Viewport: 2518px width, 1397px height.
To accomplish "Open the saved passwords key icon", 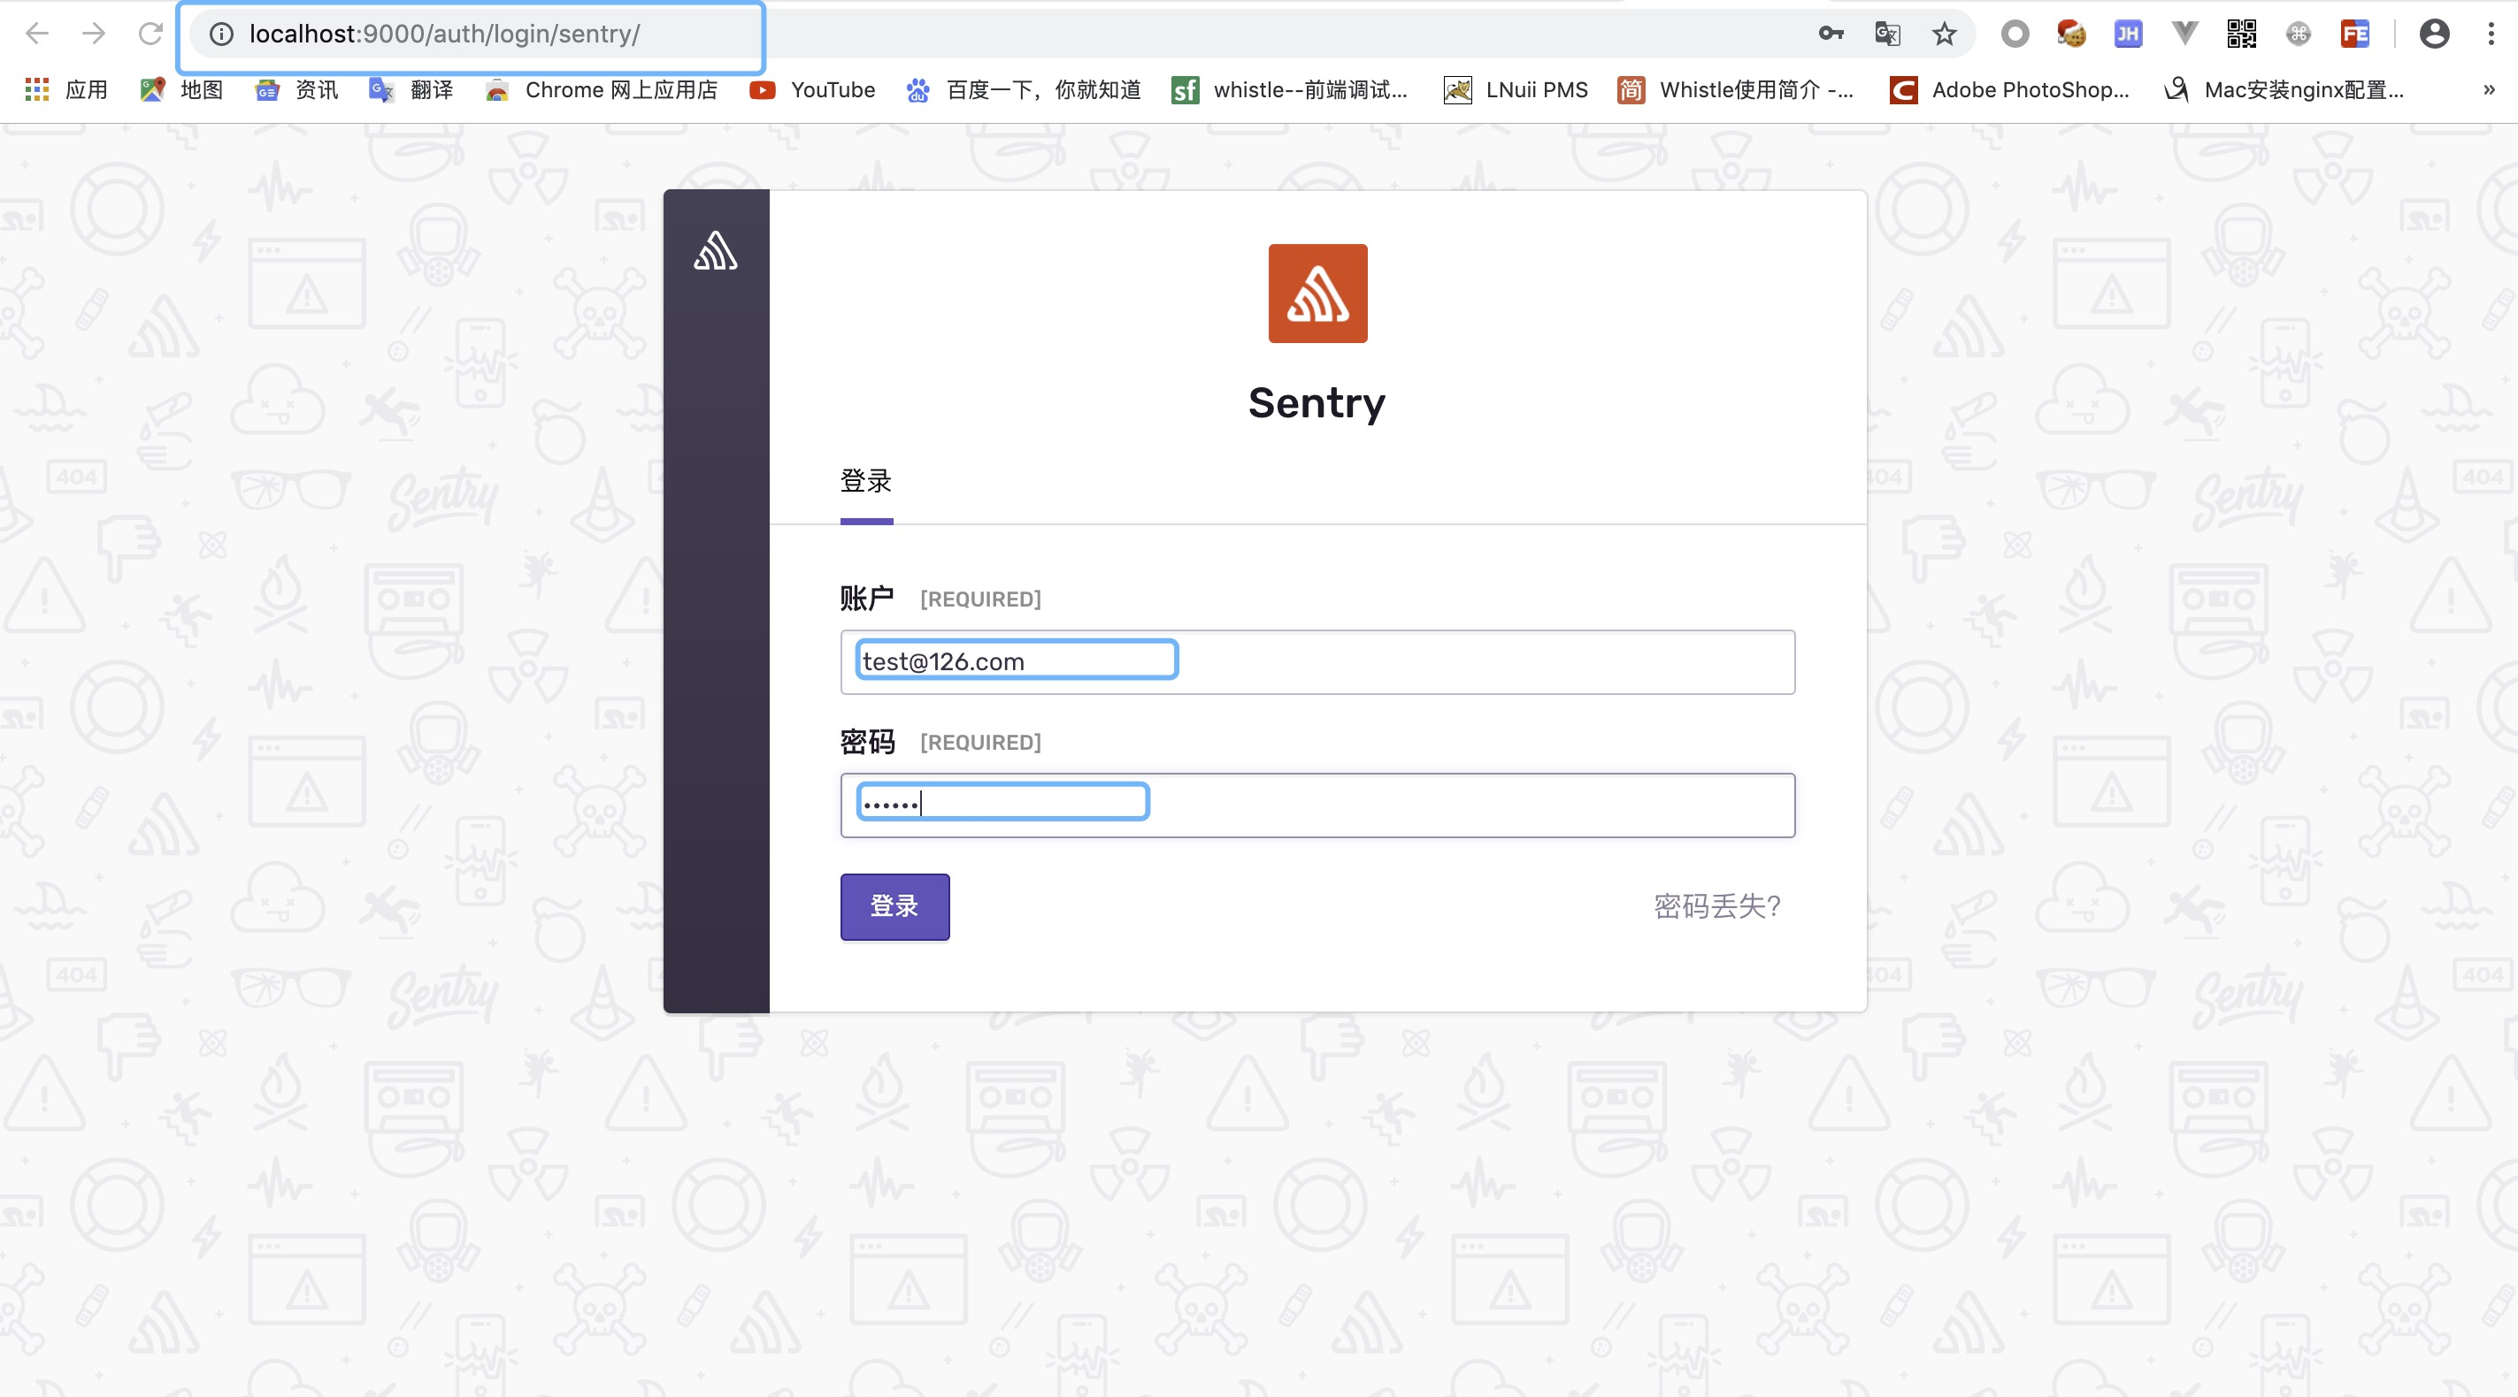I will pos(1830,34).
